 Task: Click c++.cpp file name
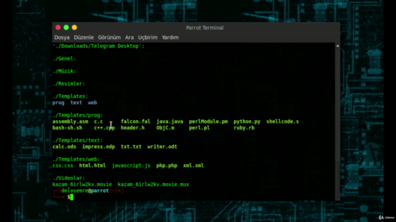tap(105, 128)
